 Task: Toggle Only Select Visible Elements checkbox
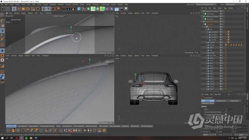coord(226,114)
